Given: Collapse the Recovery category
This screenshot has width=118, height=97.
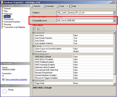Looking at the screenshot, I should coord(33,81).
